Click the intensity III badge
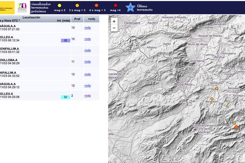Viewport: 245px width, 163px height. pyautogui.click(x=65, y=41)
